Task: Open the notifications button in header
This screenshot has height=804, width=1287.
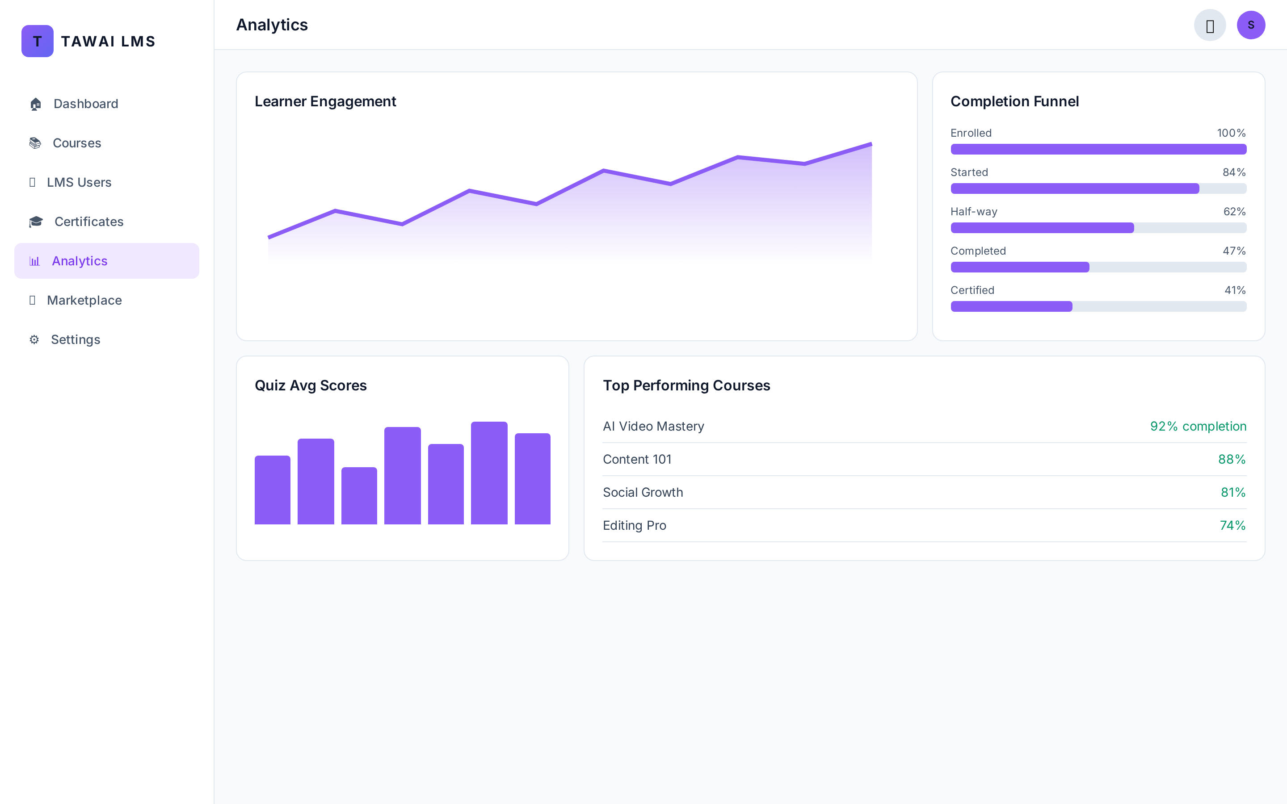Action: click(1210, 25)
